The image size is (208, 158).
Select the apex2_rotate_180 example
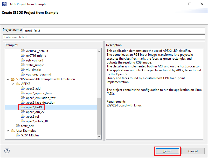(x=38, y=121)
